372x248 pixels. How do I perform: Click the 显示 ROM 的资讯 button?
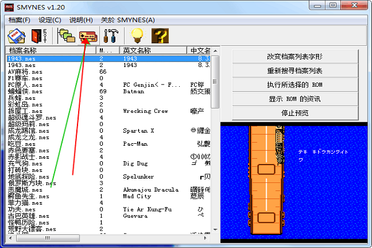tap(295, 99)
